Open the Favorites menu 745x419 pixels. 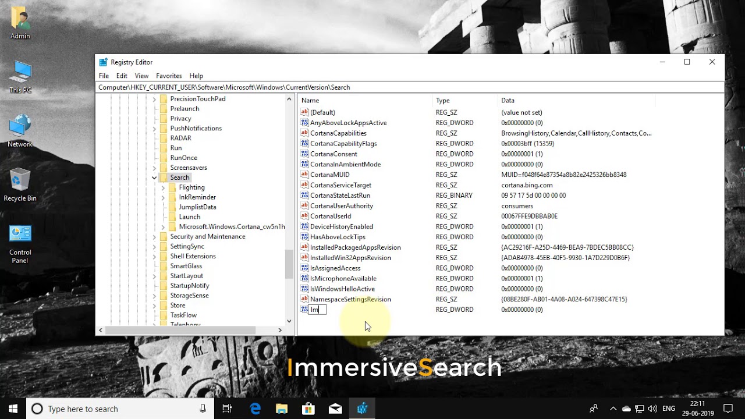tap(169, 76)
